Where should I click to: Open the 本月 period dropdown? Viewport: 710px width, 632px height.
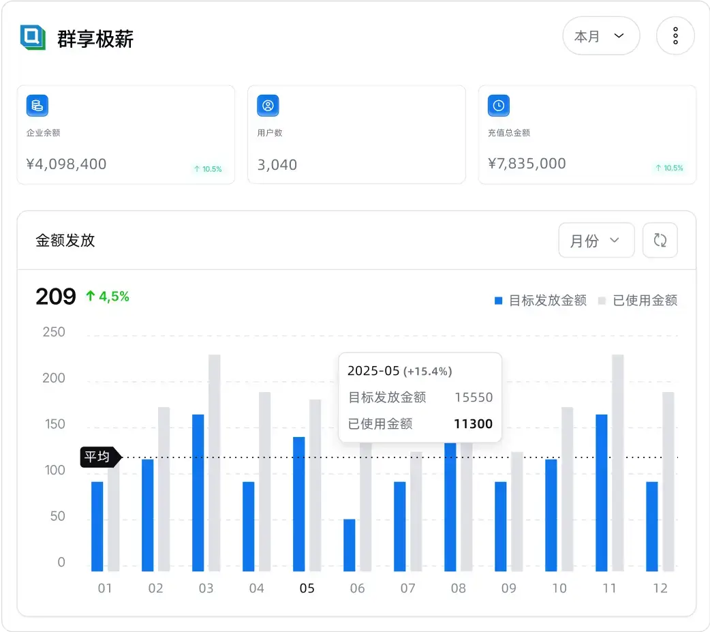(x=600, y=36)
